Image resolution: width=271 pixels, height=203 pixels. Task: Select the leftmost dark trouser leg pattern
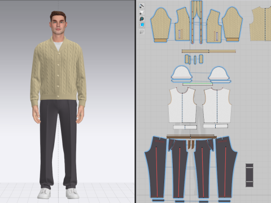[x=156, y=167]
